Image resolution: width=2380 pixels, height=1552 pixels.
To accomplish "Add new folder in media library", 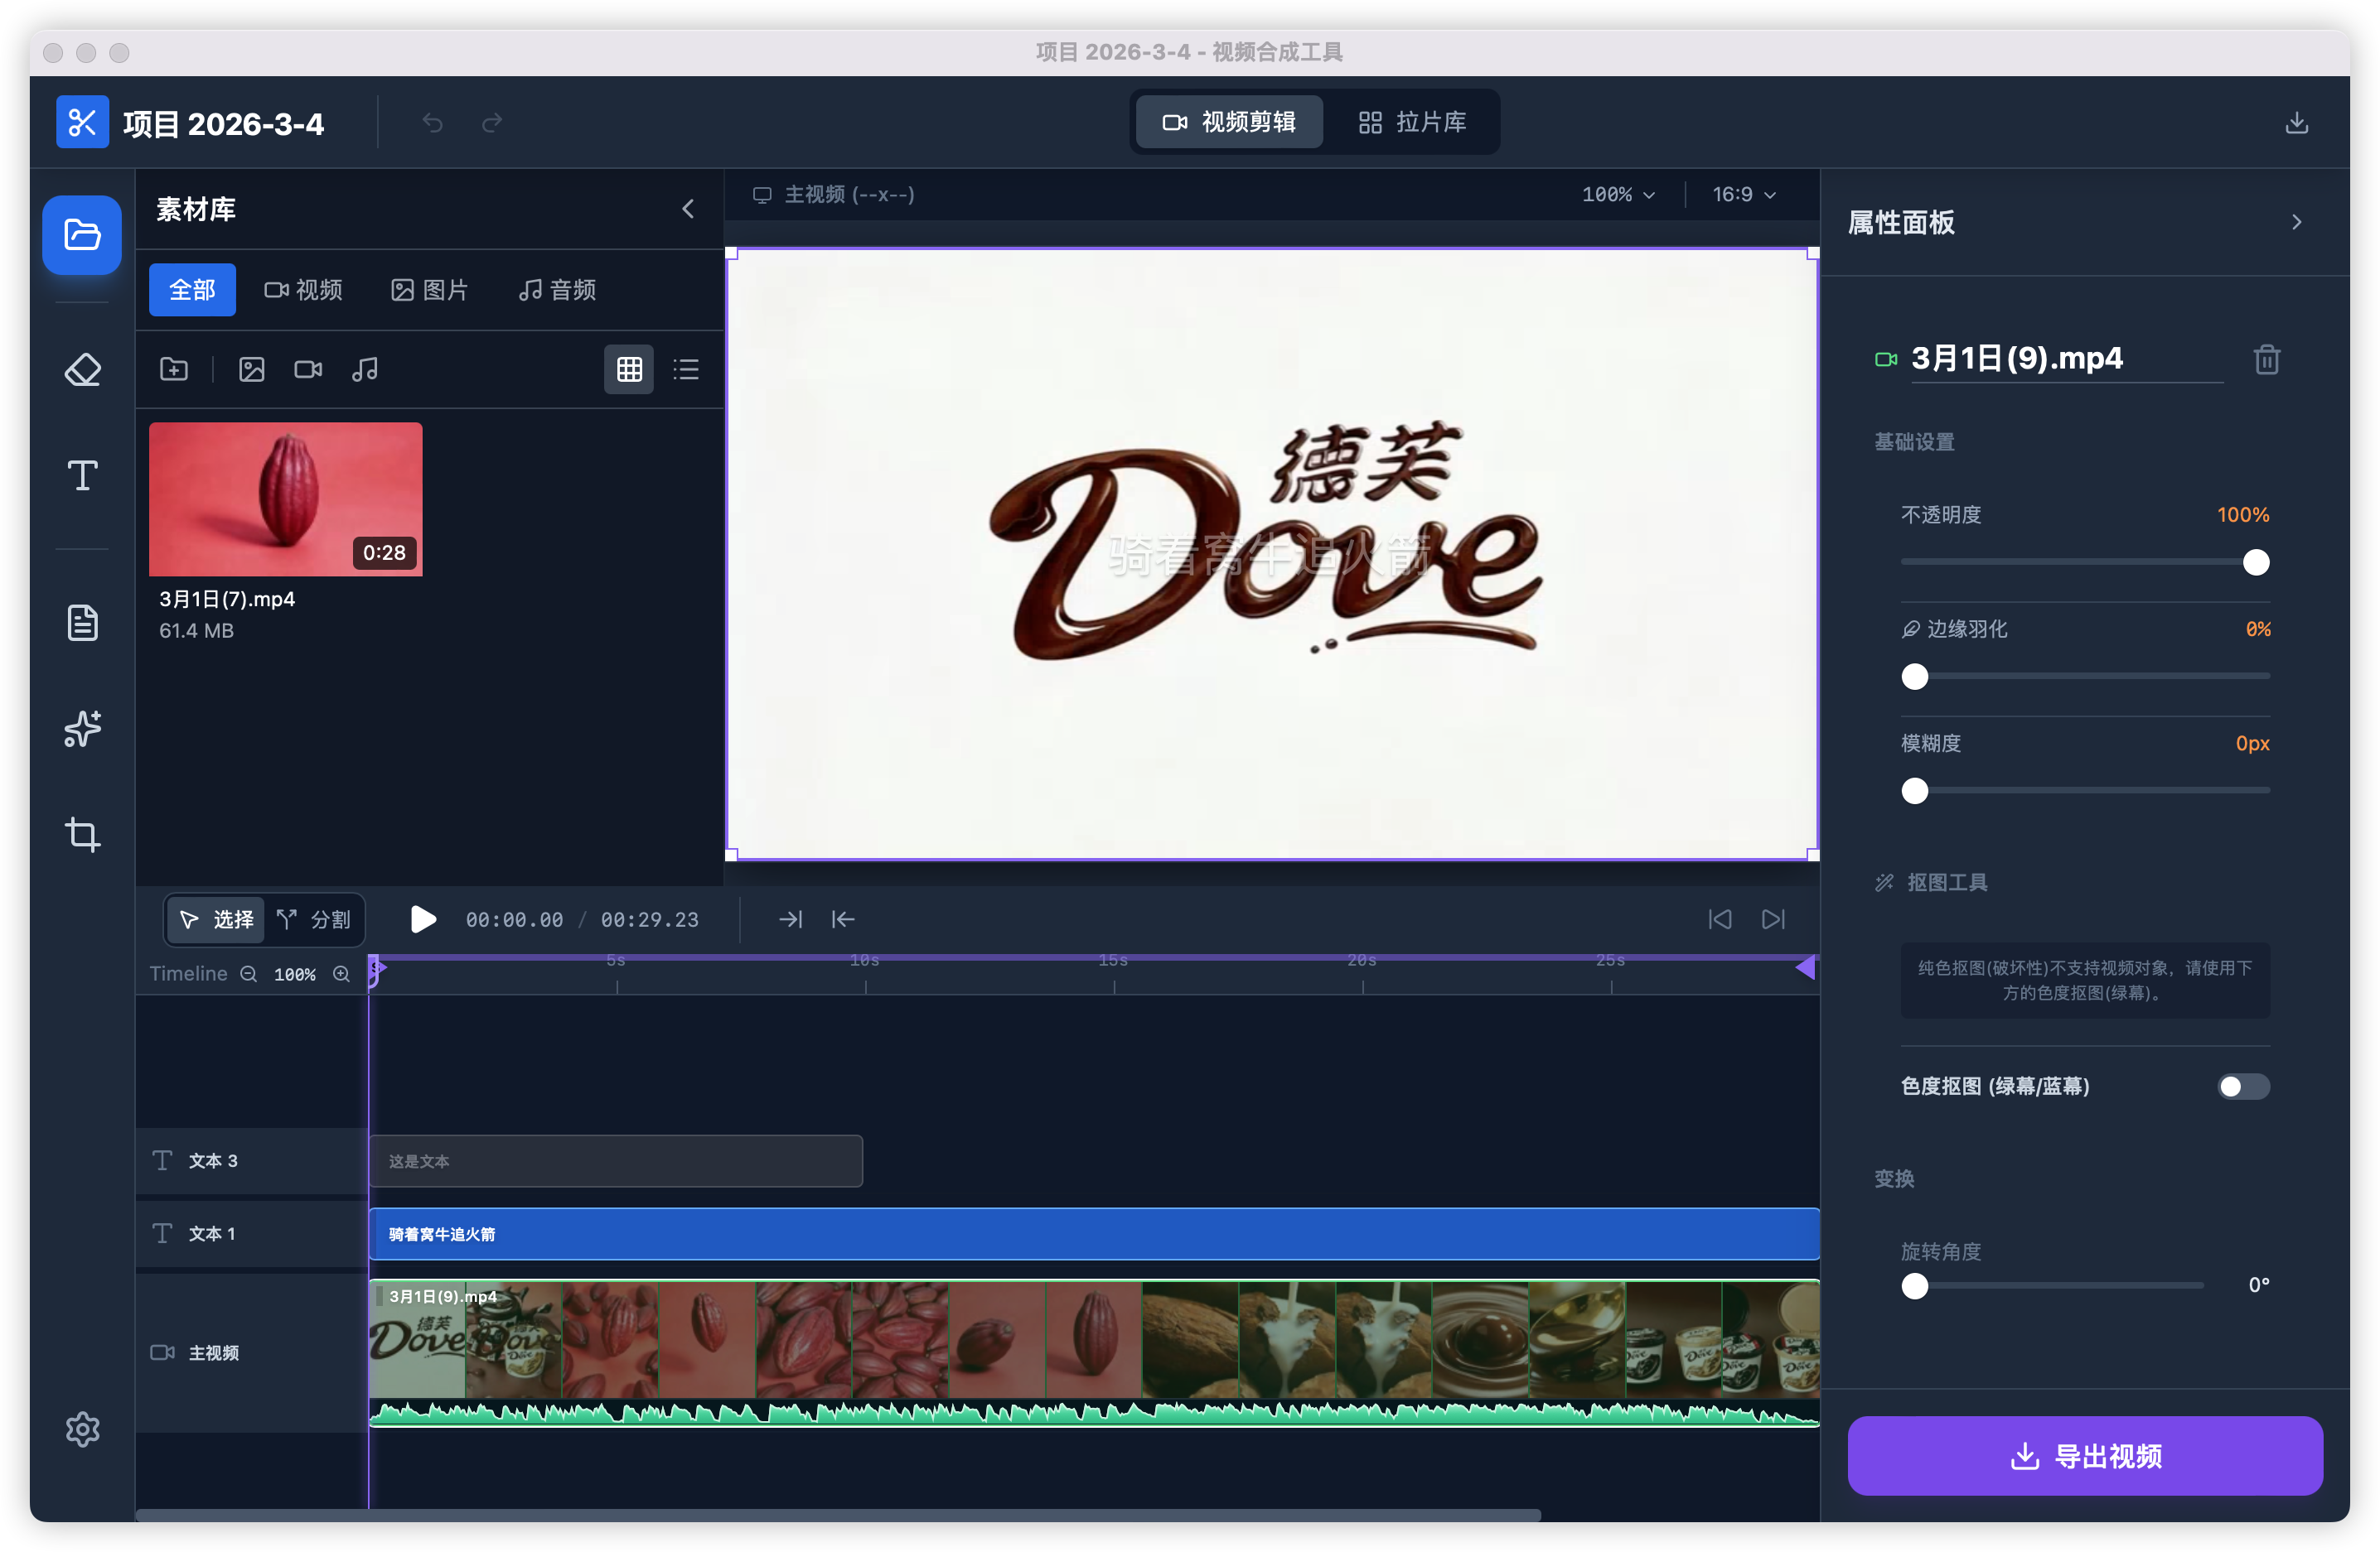I will click(174, 369).
